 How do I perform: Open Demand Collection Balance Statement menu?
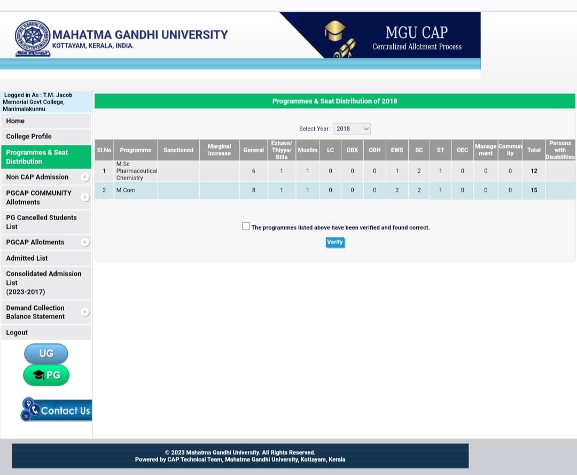tap(46, 312)
